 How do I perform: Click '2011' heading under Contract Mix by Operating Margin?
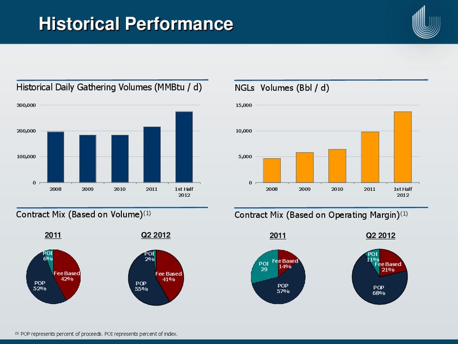(x=278, y=236)
